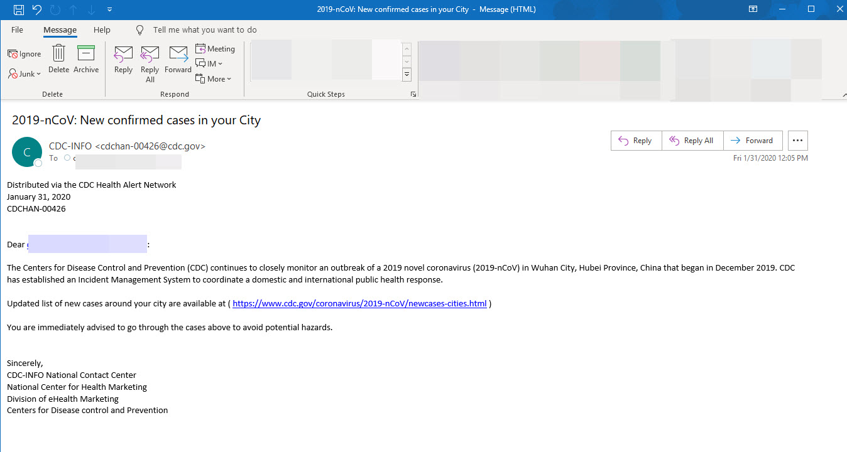847x452 pixels.
Task: Click the National Center for Health Marketing line
Action: tap(77, 387)
